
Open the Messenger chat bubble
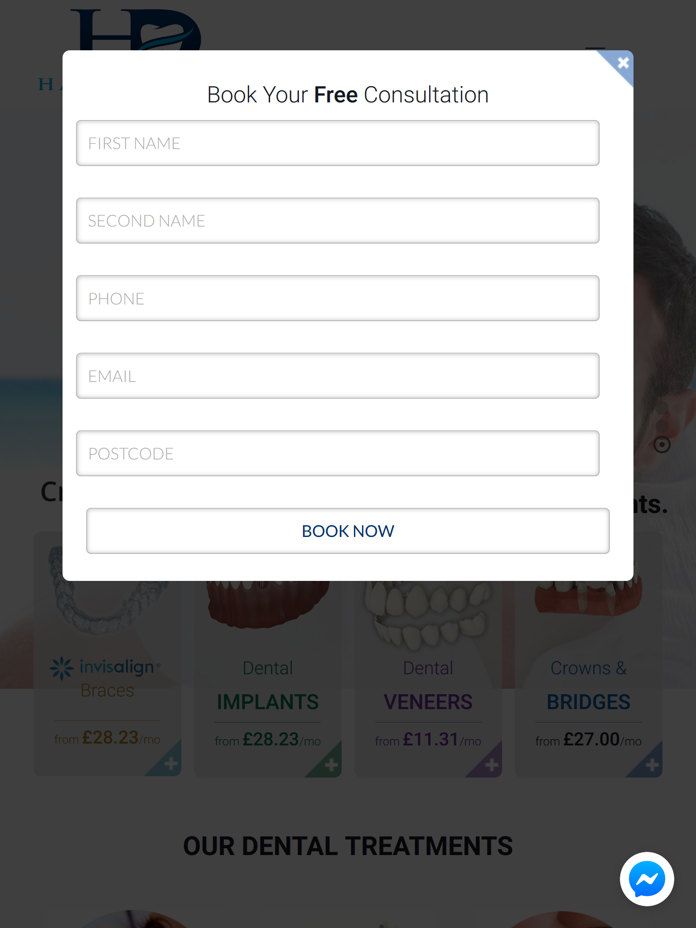click(x=647, y=879)
